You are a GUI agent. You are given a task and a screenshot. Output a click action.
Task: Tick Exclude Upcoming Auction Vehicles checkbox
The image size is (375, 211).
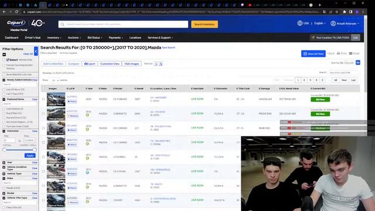pyautogui.click(x=4, y=65)
